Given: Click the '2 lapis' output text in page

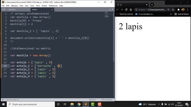Looking at the screenshot, I should [x=130, y=26].
